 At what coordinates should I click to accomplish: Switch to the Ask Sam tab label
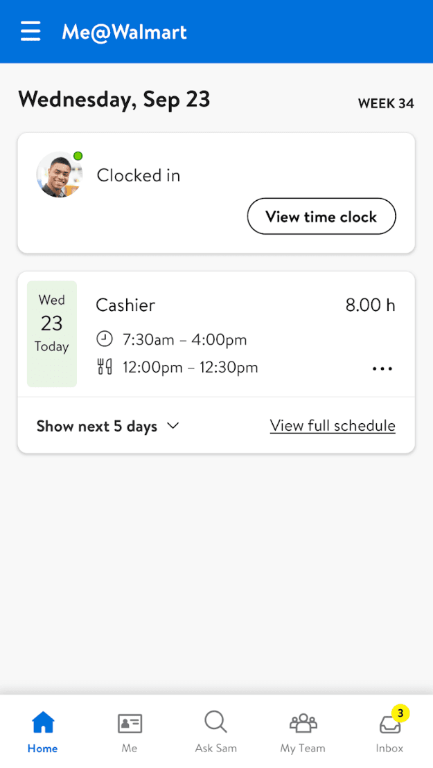pyautogui.click(x=215, y=749)
